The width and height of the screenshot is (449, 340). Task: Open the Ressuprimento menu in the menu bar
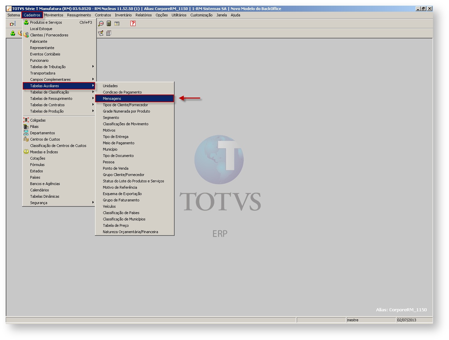pos(79,15)
